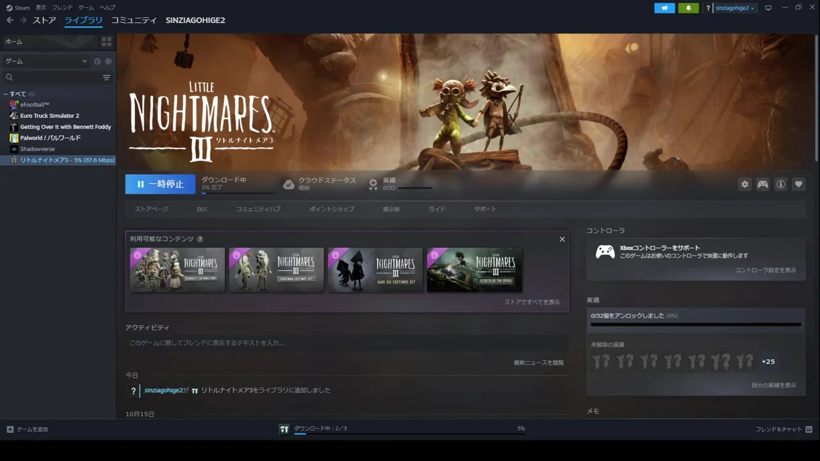Screen dimensions: 820x461
Task: Open the SINZIAGOHIGE2 profile tab
Action: click(x=195, y=20)
